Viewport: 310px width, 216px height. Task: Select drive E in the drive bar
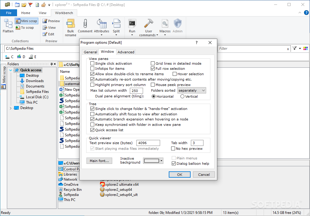click(x=33, y=57)
